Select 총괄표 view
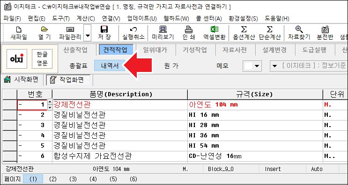The image size is (348, 185). click(79, 66)
